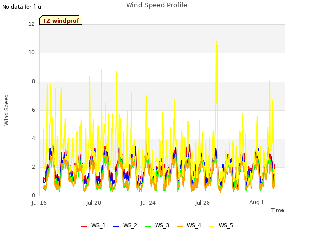Screen dimensions: 314x235
Task: Click the green WS_3 legend swatch
Action: pos(148,226)
